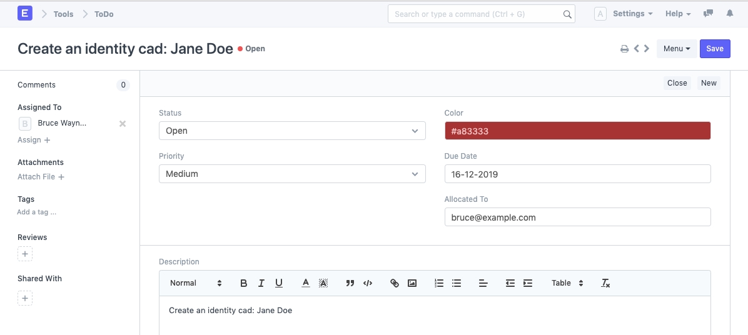Insert an image in description
Image resolution: width=748 pixels, height=335 pixels.
pos(412,283)
